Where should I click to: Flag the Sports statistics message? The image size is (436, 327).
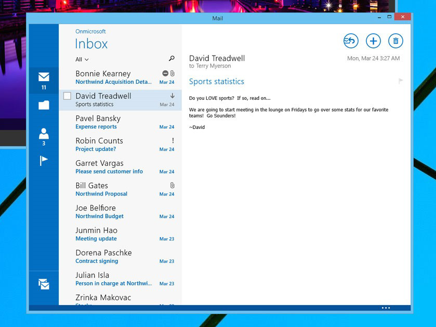400,81
